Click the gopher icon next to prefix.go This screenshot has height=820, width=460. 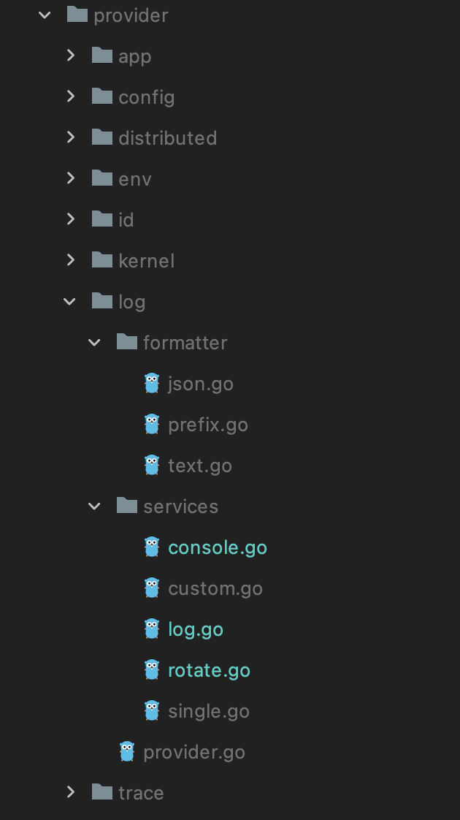pyautogui.click(x=152, y=424)
